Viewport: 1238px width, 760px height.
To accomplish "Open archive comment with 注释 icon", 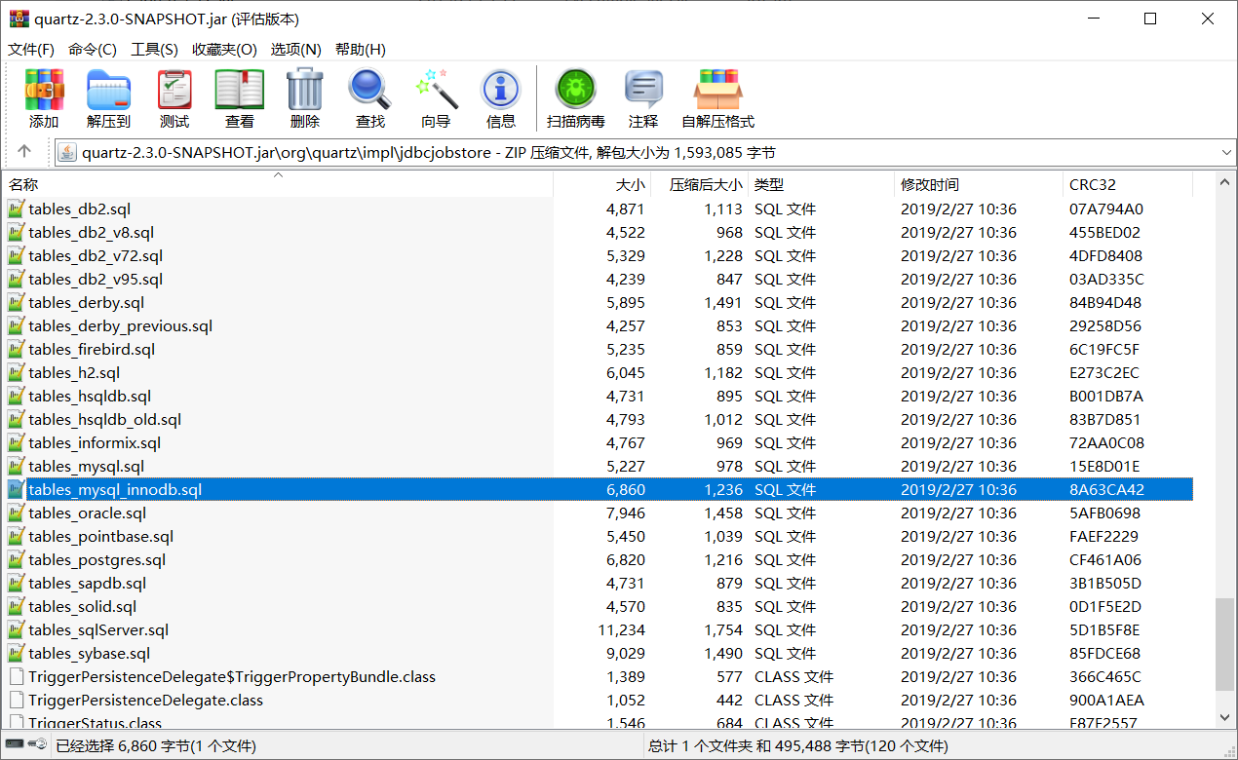I will pos(643,97).
